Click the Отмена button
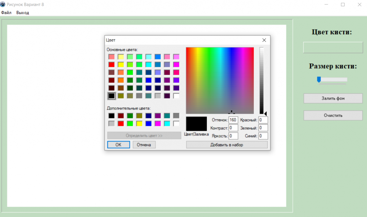 [144, 145]
